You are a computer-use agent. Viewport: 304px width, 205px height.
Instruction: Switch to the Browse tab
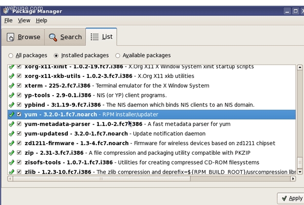[x=23, y=37]
